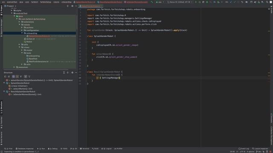Open Project view dropdown
The width and height of the screenshot is (273, 153).
[x=10, y=6]
